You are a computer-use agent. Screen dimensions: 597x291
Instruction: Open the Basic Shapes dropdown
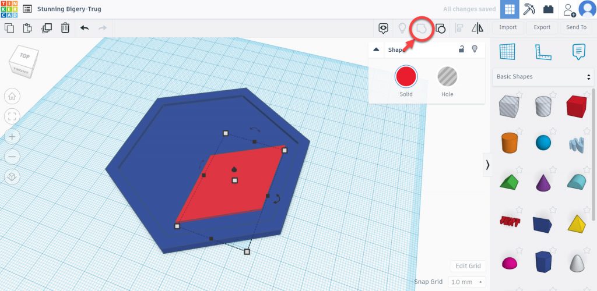pyautogui.click(x=543, y=76)
